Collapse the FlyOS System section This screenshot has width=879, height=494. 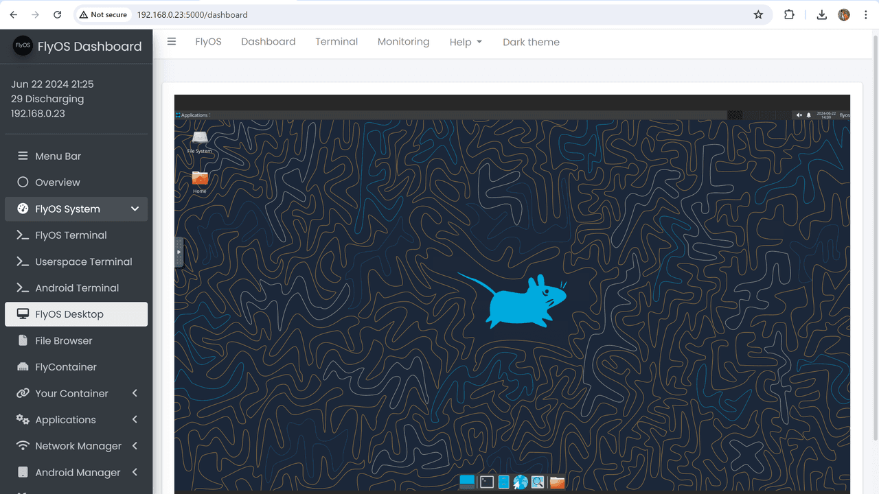tap(76, 209)
